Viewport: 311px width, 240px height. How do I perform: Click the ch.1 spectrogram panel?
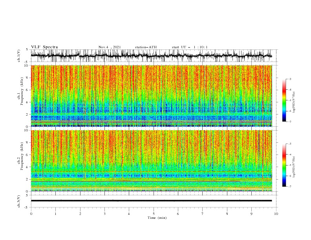point(151,96)
